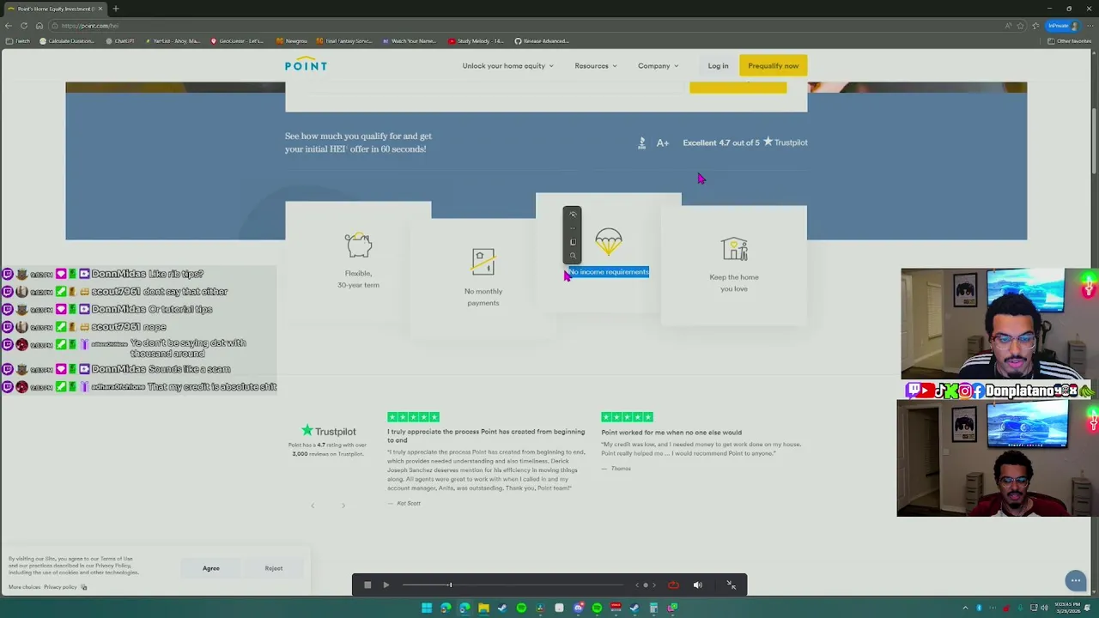The width and height of the screenshot is (1099, 618).
Task: Click the collapse arrows icon on playback bar
Action: (x=731, y=585)
